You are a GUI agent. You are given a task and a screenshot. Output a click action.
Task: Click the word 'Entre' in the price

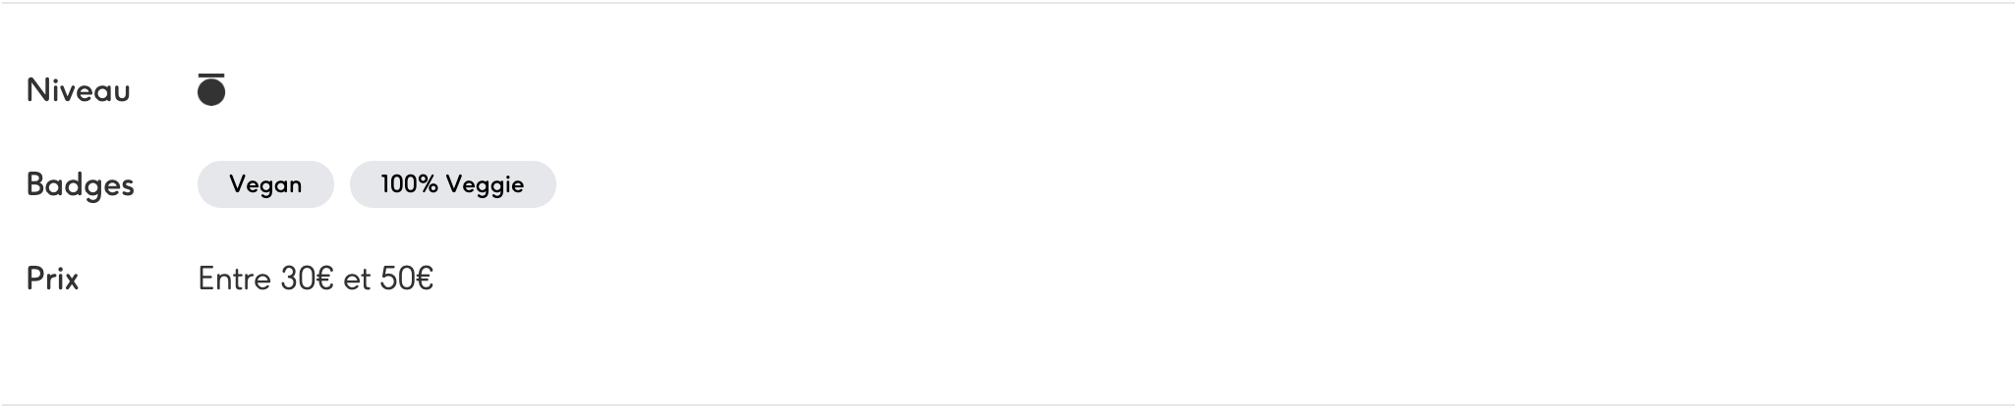click(234, 279)
